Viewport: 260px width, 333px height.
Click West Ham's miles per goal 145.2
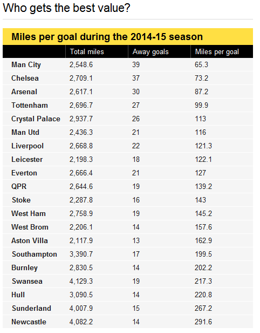point(203,213)
